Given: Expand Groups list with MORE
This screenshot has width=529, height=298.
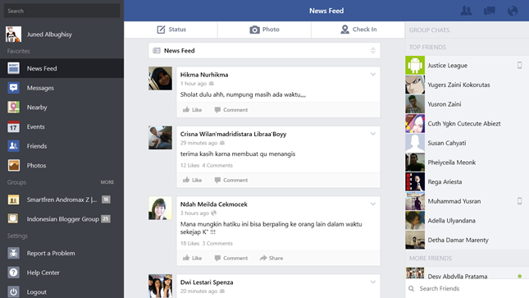Looking at the screenshot, I should [107, 182].
